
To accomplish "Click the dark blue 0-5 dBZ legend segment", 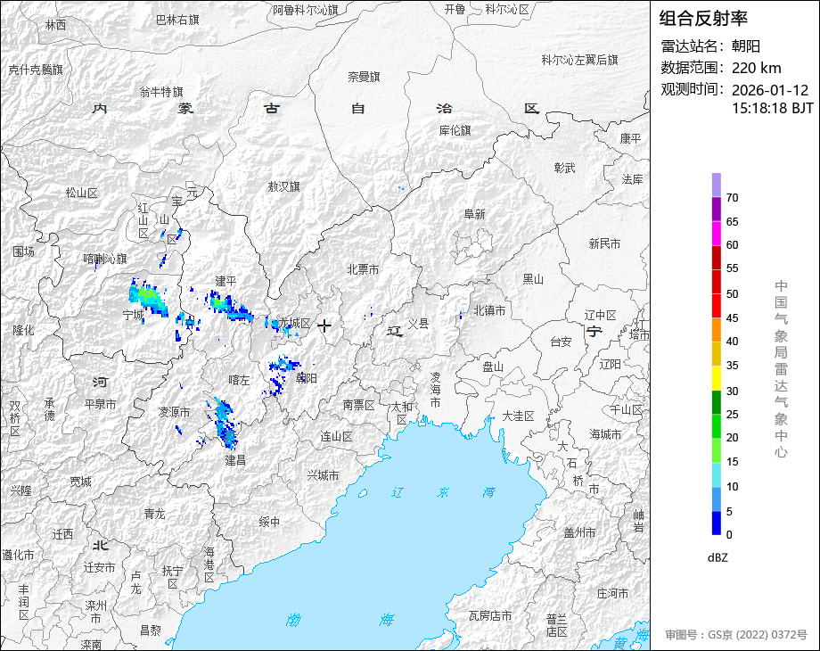I will pyautogui.click(x=717, y=523).
